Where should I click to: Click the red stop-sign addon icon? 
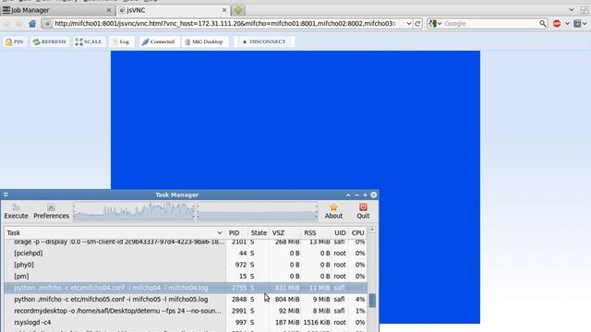tap(557, 24)
